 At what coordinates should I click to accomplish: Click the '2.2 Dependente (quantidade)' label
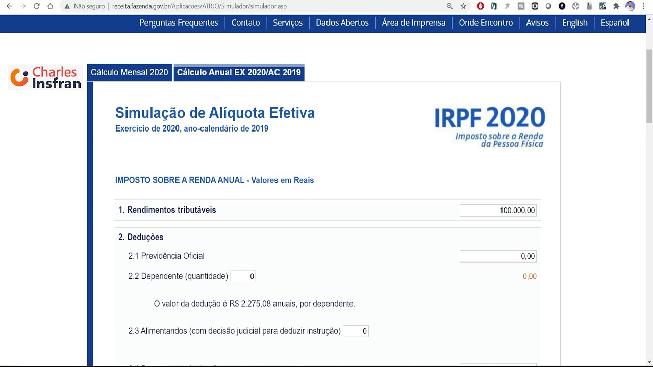(x=178, y=276)
